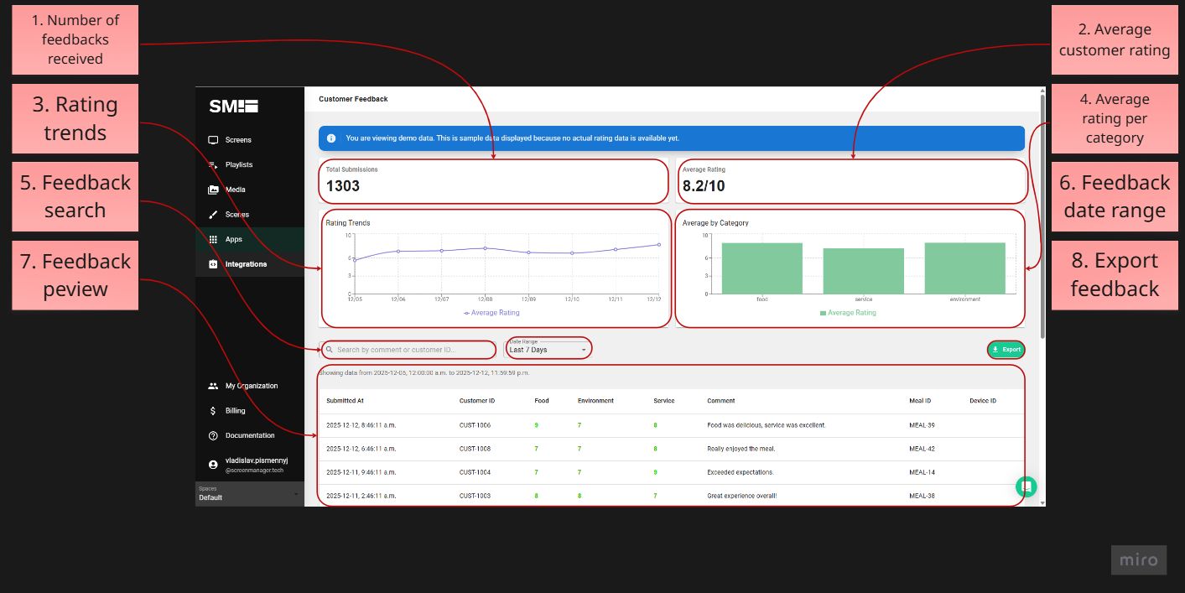Click the Submitted At column header
Image resolution: width=1185 pixels, height=593 pixels.
345,401
